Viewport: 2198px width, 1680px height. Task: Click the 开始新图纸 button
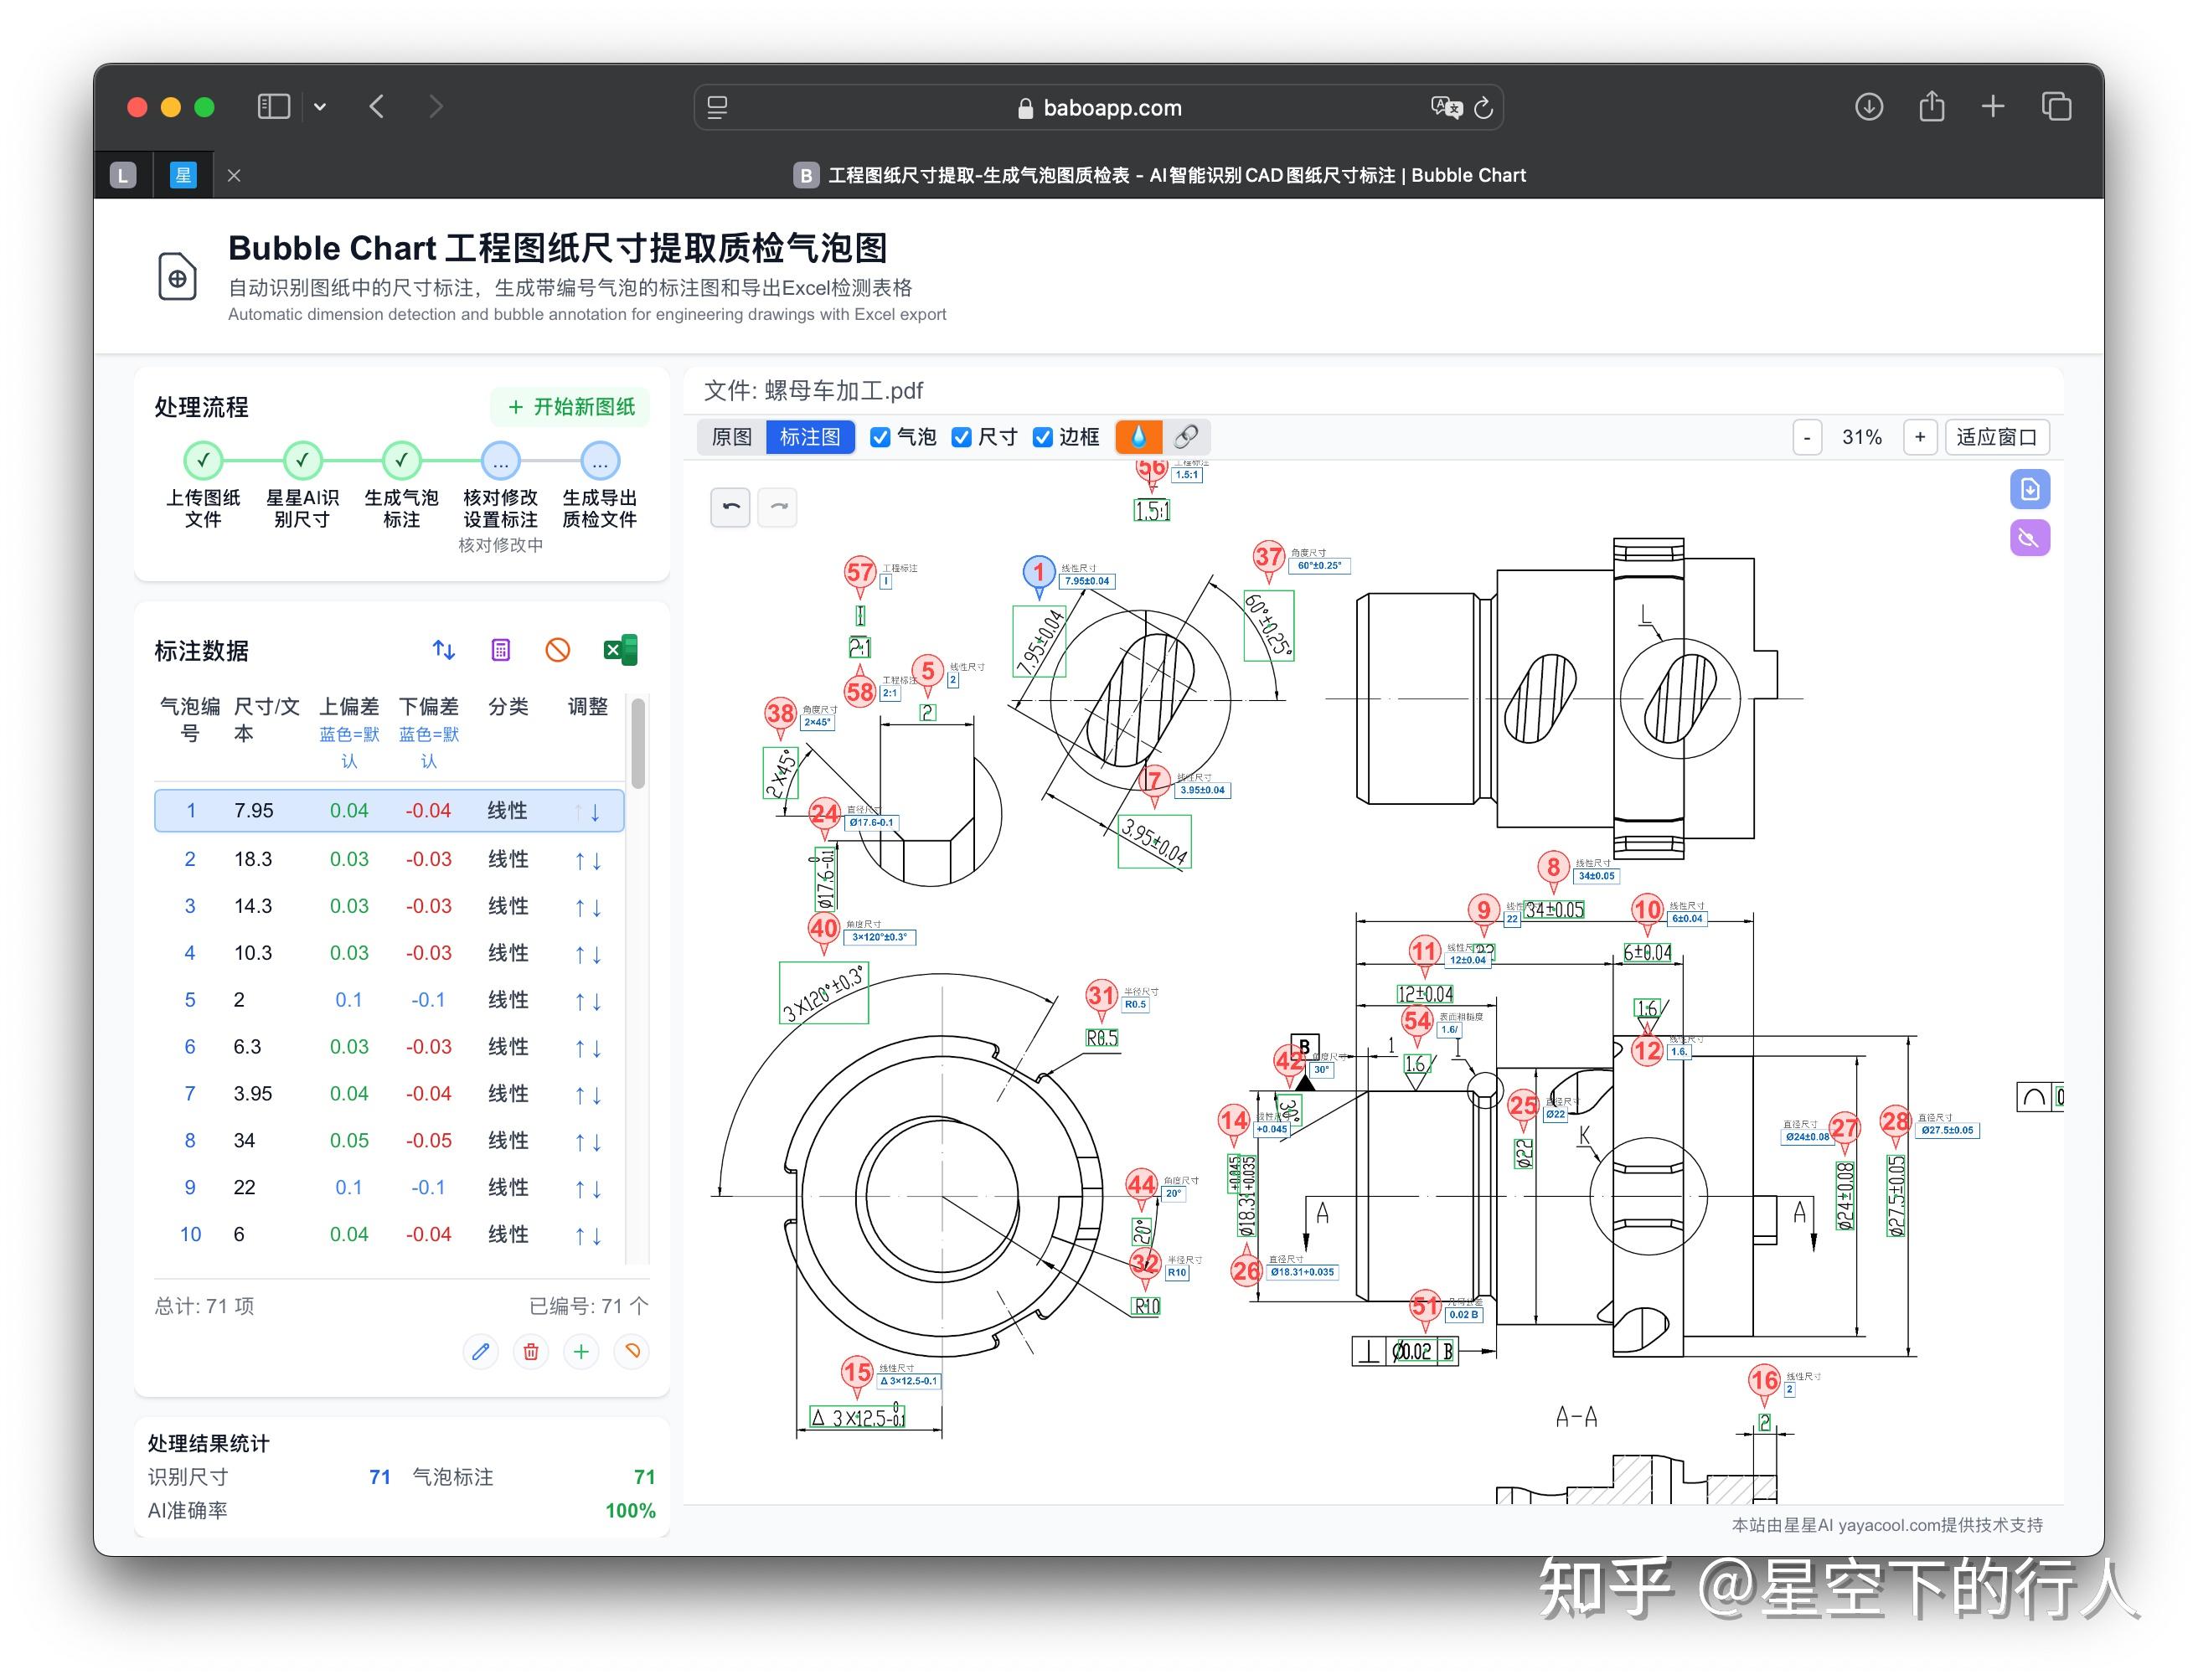coord(571,406)
